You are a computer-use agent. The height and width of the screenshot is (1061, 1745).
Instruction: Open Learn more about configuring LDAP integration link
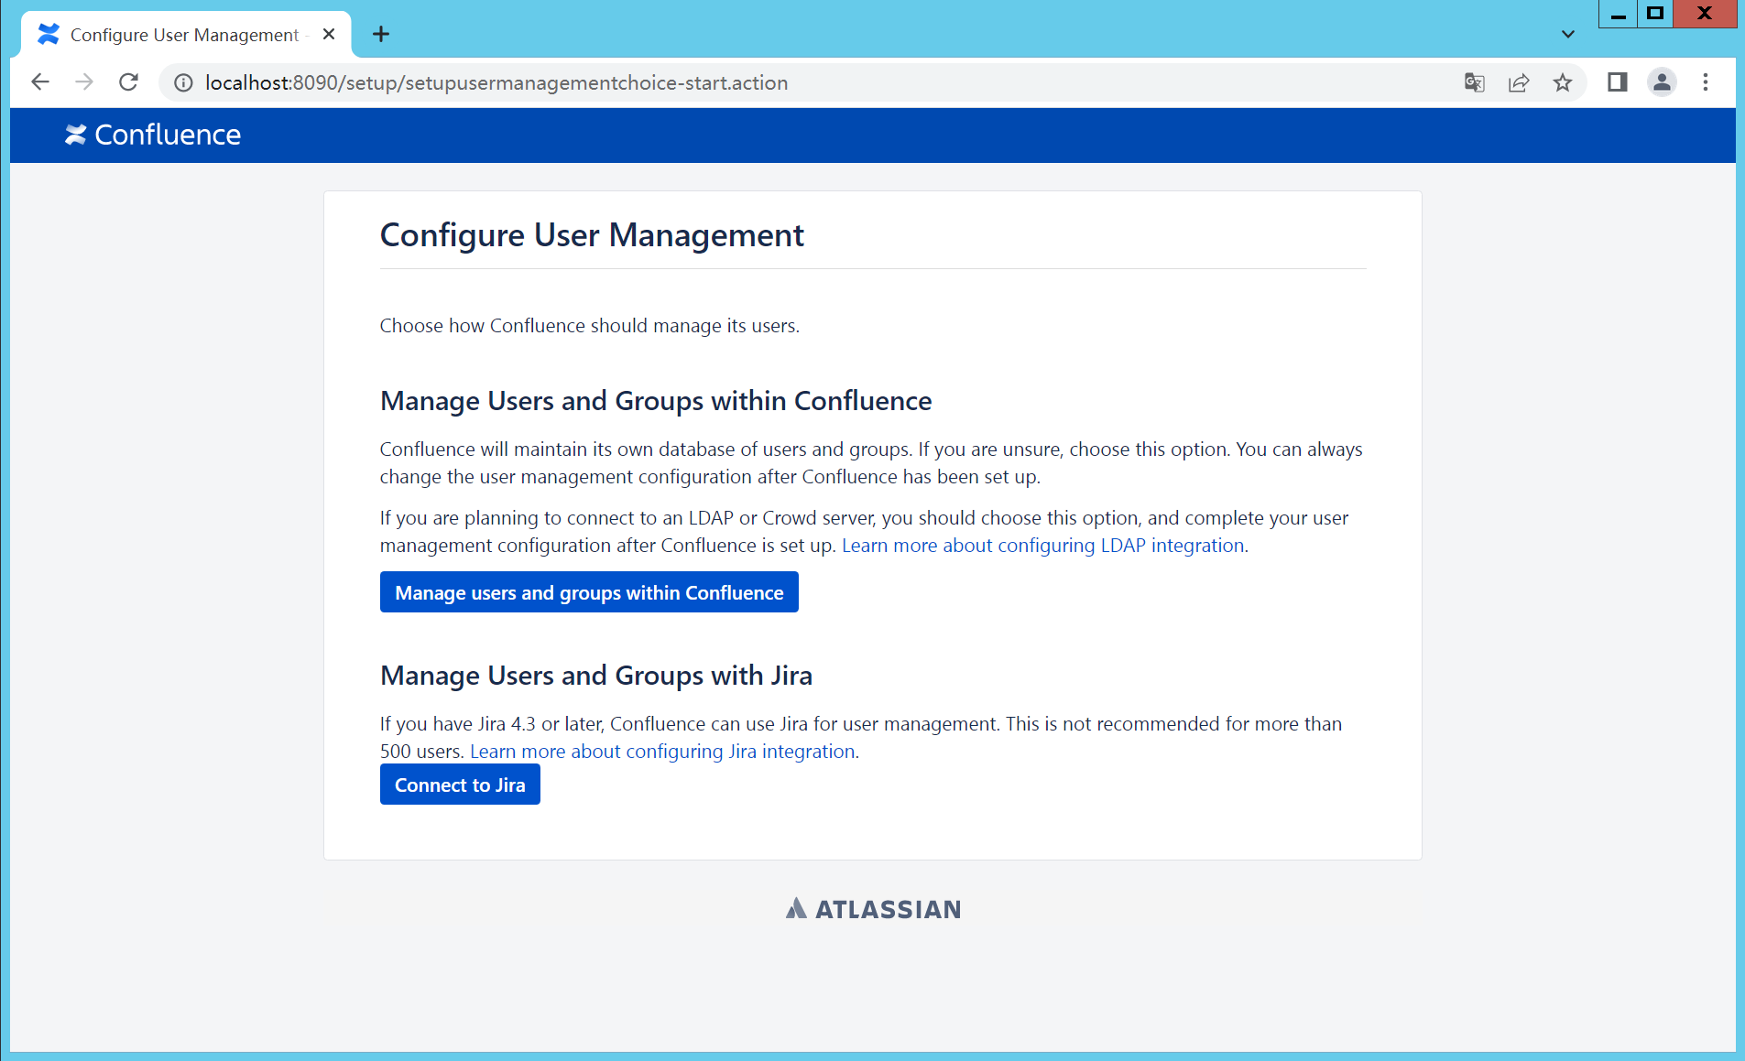tap(1043, 546)
